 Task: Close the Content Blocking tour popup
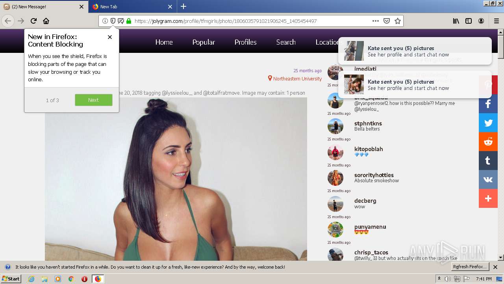(110, 37)
